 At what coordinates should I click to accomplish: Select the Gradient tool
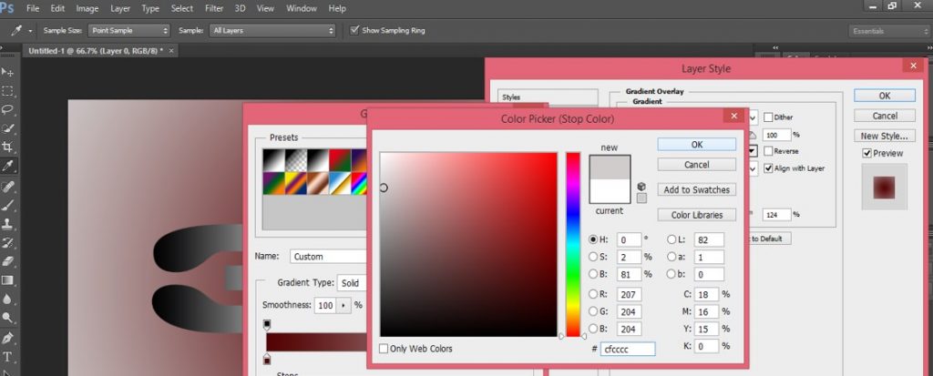[7, 280]
